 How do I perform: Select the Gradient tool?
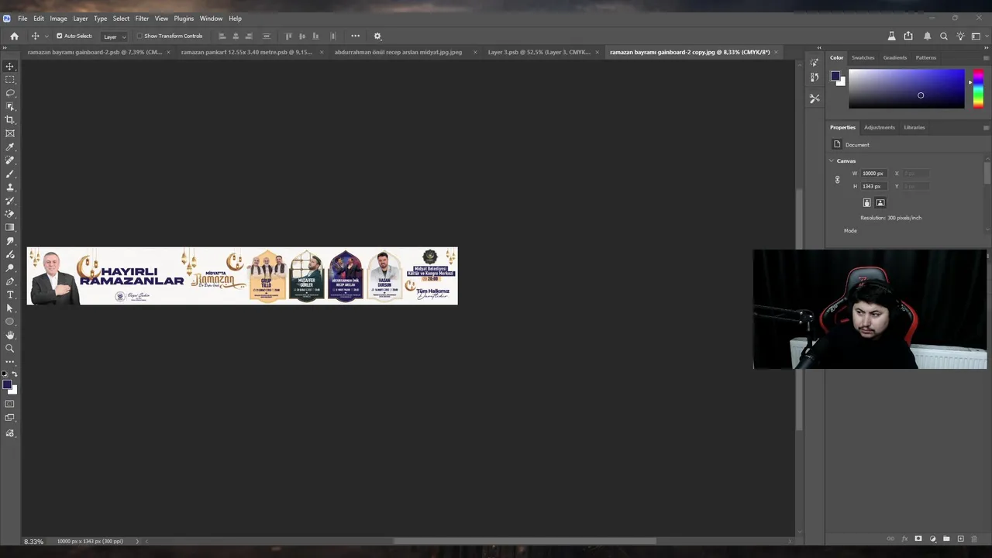pos(10,227)
